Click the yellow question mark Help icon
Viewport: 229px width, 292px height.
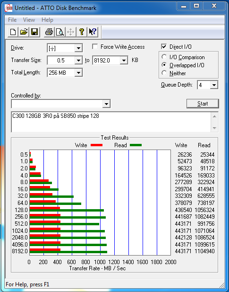tap(82, 32)
